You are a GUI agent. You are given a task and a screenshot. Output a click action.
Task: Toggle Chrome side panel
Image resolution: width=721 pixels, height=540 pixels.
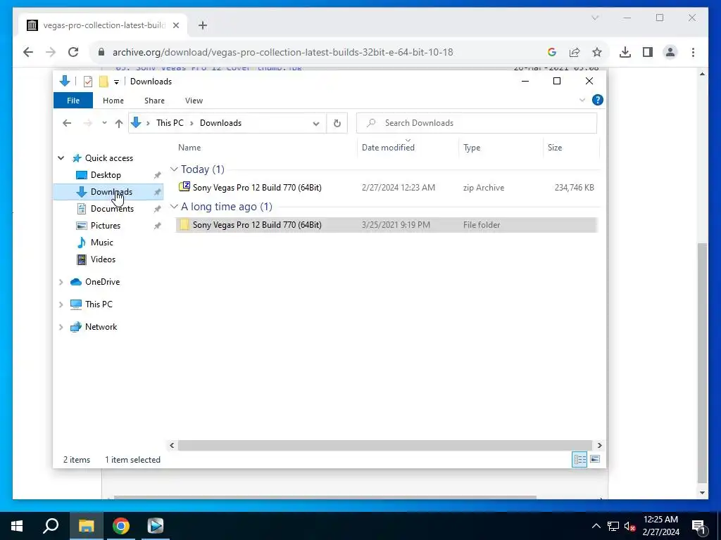[648, 52]
